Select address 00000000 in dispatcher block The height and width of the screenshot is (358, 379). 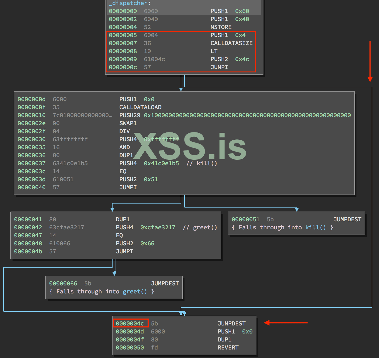point(123,11)
